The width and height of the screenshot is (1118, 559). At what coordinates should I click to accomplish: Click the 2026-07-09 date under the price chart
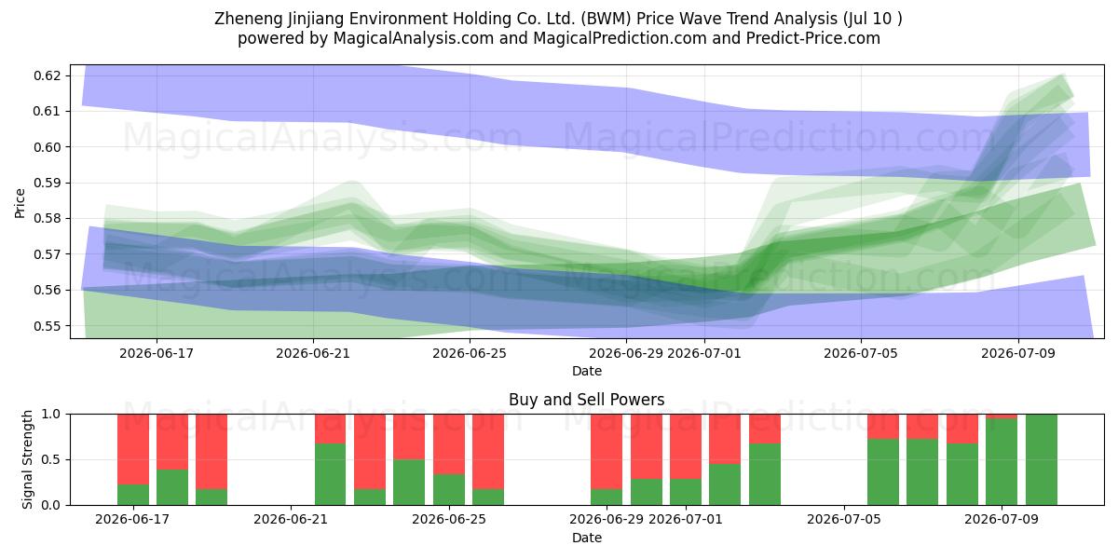(x=1017, y=353)
